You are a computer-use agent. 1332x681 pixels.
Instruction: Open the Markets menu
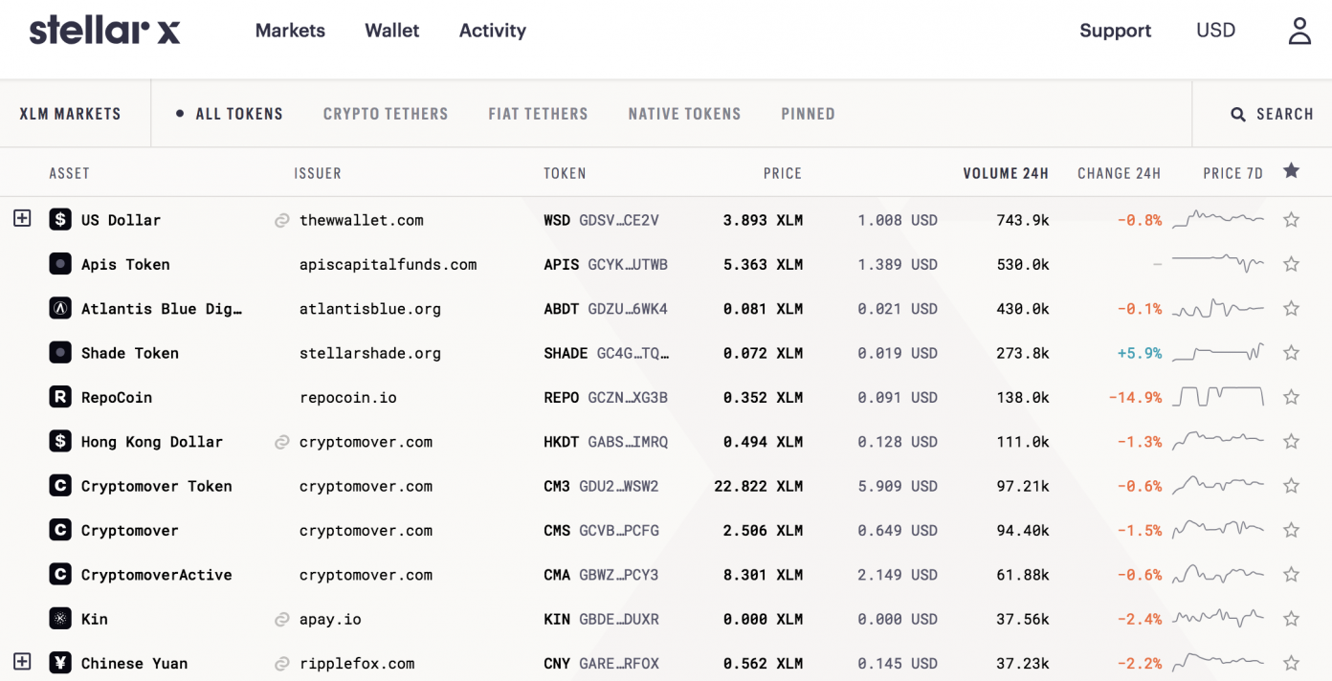point(290,31)
